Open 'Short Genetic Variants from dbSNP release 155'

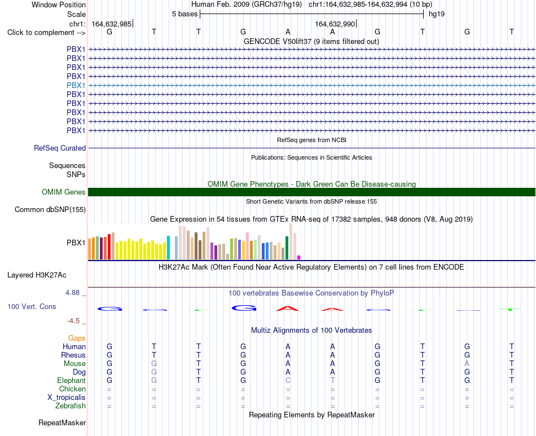pyautogui.click(x=311, y=201)
